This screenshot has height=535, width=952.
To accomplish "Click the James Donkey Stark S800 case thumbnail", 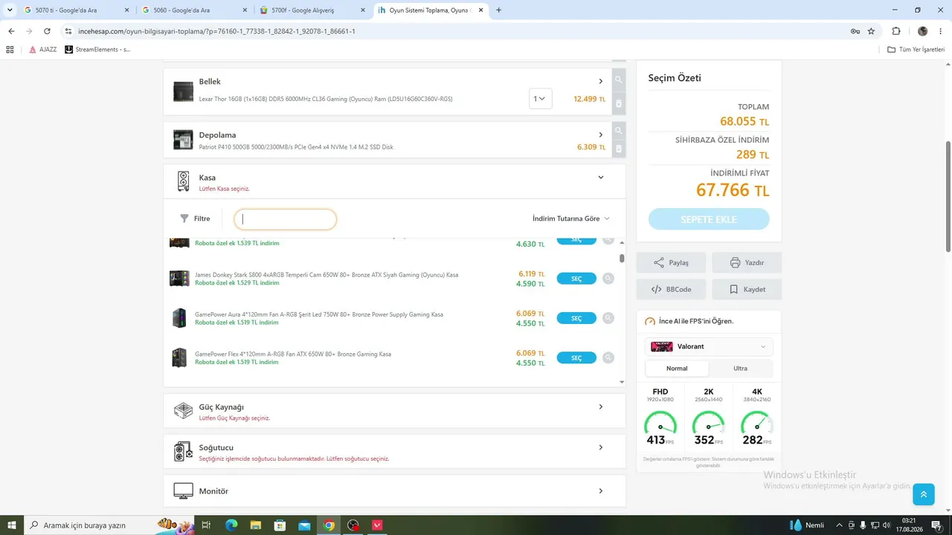I will (179, 279).
